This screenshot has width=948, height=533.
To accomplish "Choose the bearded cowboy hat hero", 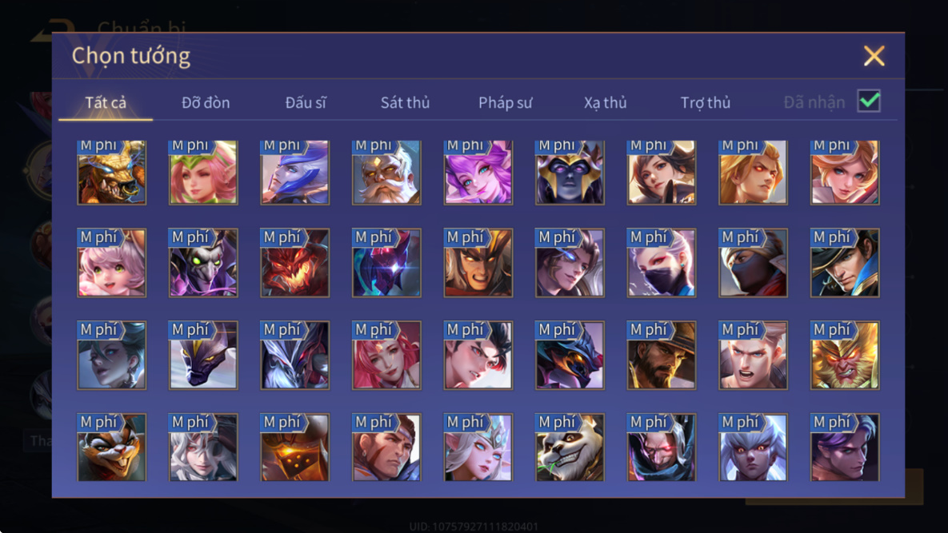I will [662, 355].
